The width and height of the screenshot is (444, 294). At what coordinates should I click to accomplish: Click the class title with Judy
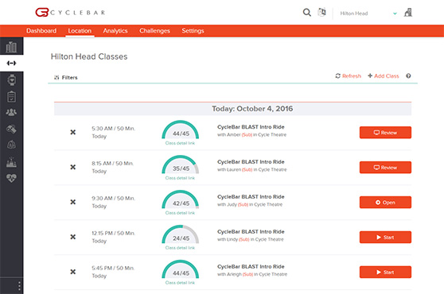[x=251, y=197]
